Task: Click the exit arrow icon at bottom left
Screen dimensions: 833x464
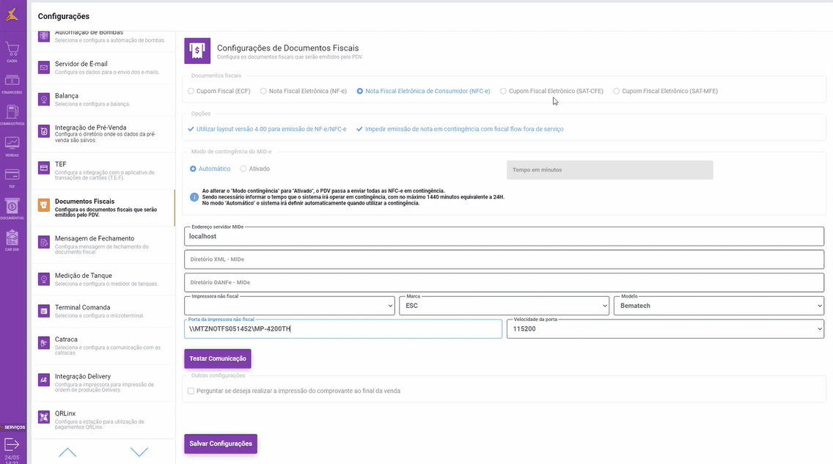Action: coord(12,444)
